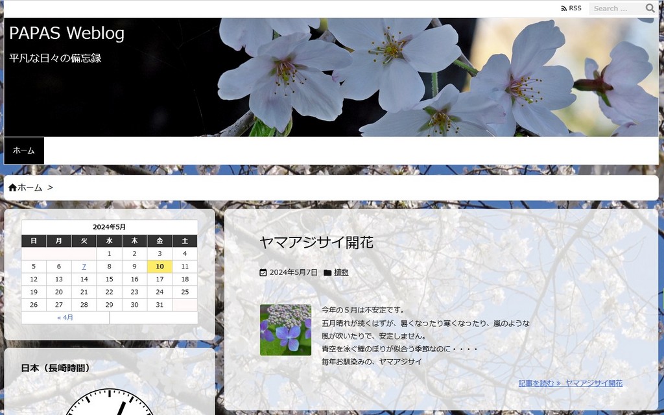Go to previous month via « 4月
This screenshot has height=415, width=664.
pyautogui.click(x=65, y=318)
